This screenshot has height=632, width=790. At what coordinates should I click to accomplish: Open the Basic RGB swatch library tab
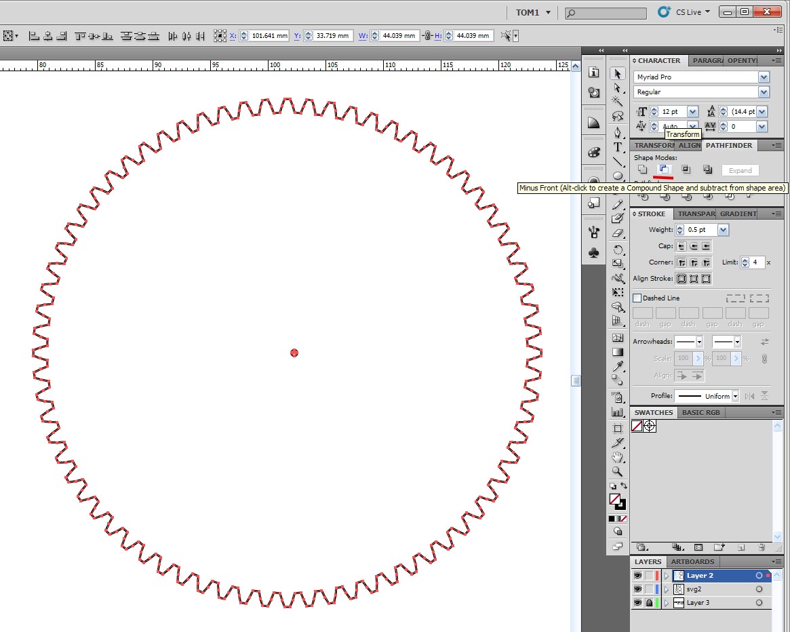click(x=700, y=412)
